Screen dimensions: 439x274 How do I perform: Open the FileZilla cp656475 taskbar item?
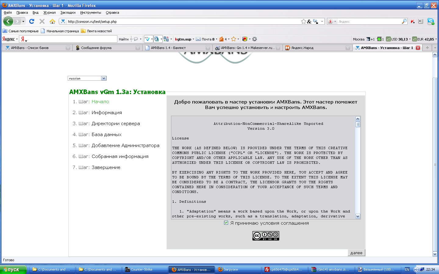(285, 269)
